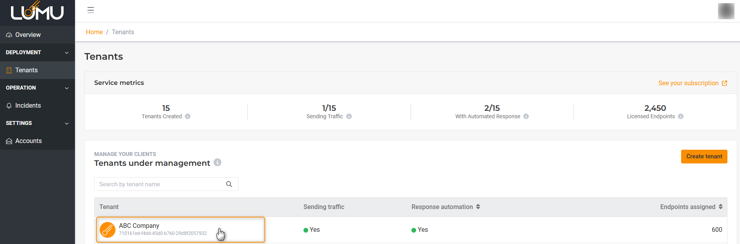
Task: Click info icon beside Tenants Created
Action: tap(188, 116)
